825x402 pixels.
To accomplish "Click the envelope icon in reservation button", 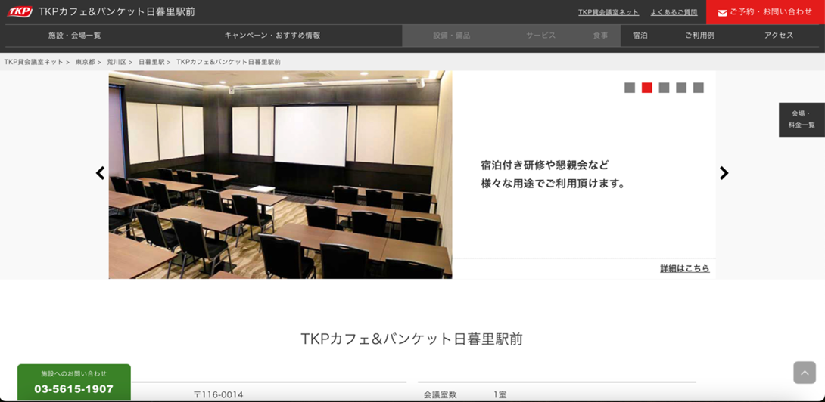I will pyautogui.click(x=722, y=13).
